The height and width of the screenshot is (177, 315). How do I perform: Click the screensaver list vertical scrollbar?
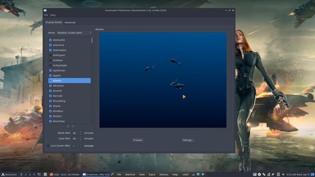[92, 80]
